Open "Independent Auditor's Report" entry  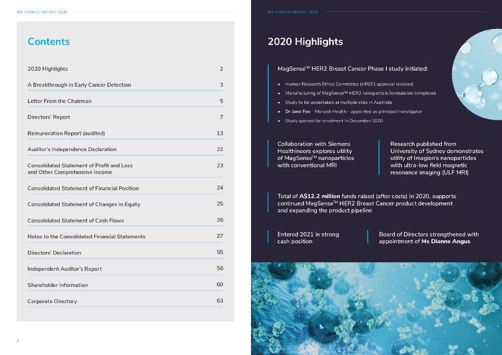coord(125,269)
